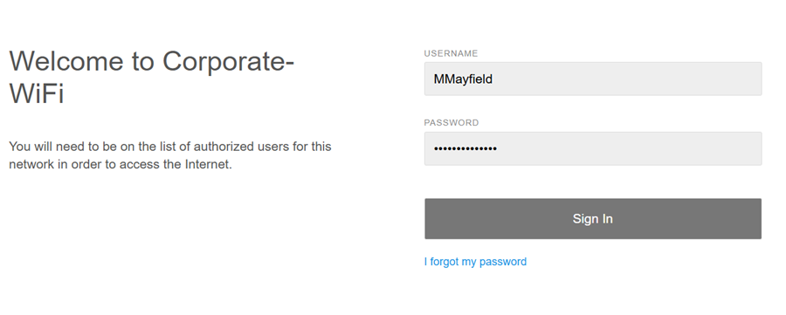Click the word WiFi in the heading
The image size is (786, 315).
tap(37, 93)
